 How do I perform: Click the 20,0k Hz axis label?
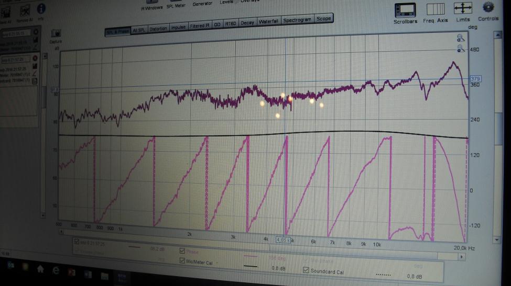tap(464, 248)
